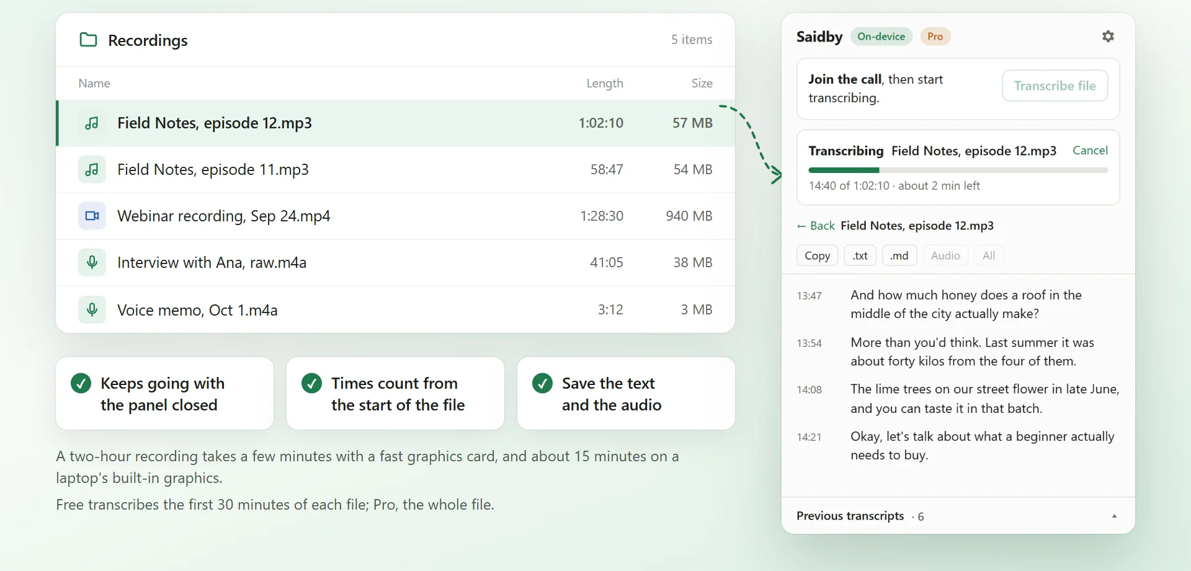Jump to the 13:54 transcript timestamp
The height and width of the screenshot is (571, 1191).
pyautogui.click(x=809, y=343)
